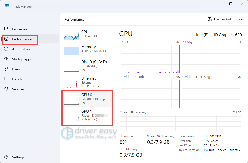Open the Video Processing graph dropdown

183,77
